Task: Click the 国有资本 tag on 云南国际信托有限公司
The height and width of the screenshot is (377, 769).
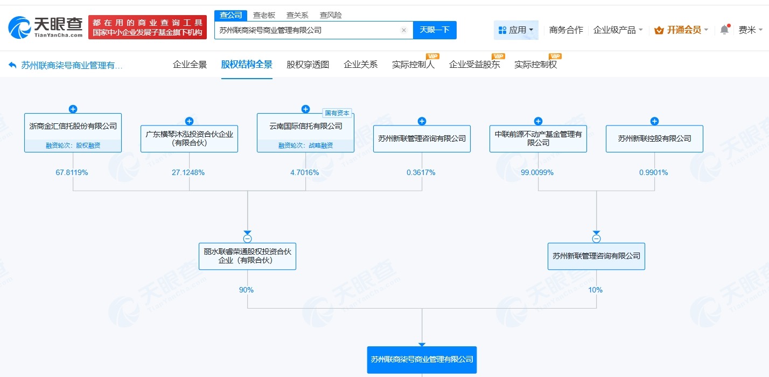Action: tap(338, 113)
